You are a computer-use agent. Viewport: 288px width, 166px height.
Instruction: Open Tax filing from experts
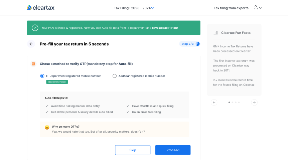(231, 8)
